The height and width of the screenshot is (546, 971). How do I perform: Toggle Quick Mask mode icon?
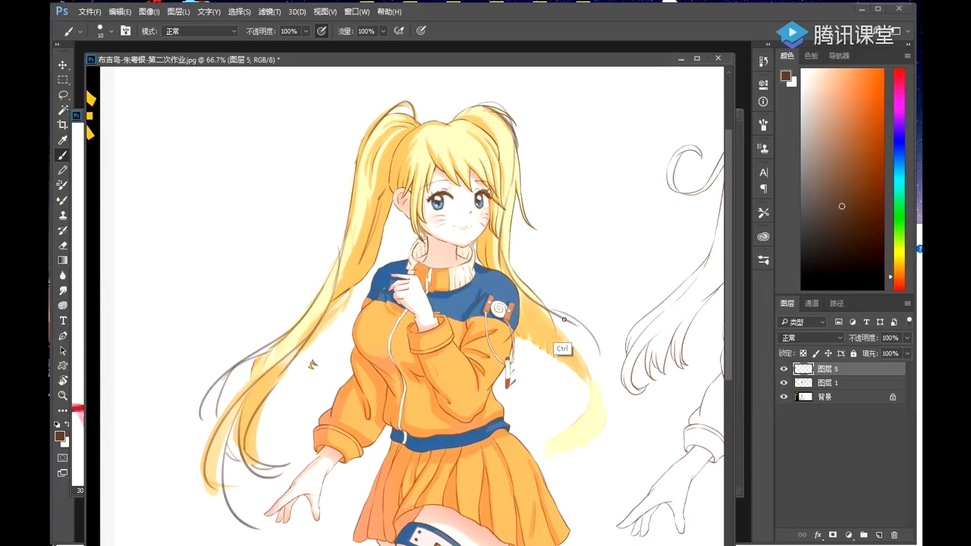click(63, 458)
